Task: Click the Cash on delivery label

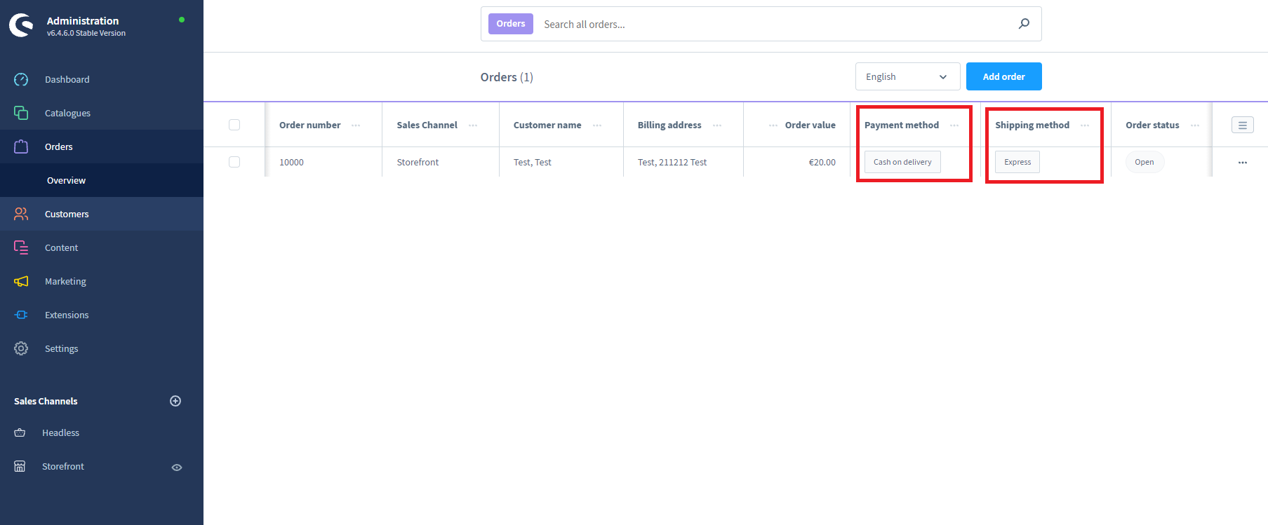Action: click(x=902, y=162)
